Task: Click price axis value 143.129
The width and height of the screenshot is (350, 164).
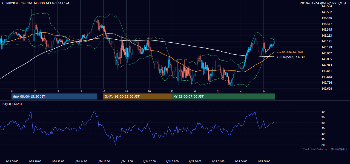Action: point(327,47)
